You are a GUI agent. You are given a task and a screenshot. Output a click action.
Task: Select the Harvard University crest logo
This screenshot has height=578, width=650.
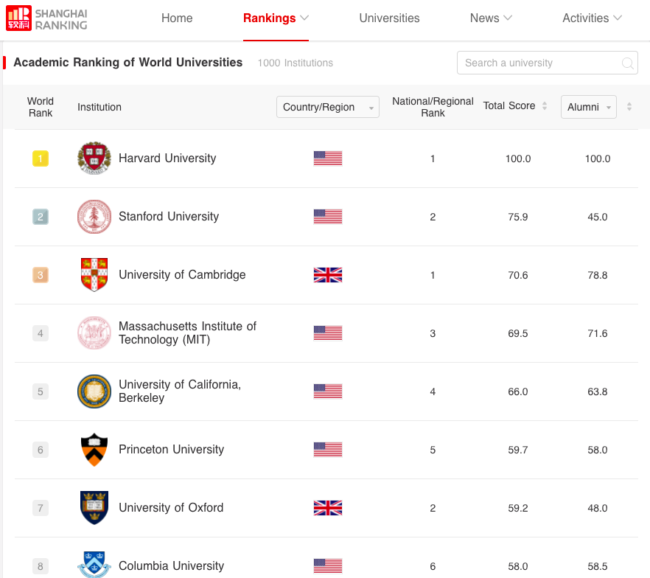click(x=94, y=158)
